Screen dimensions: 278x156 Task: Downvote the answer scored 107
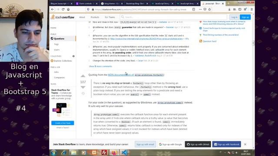click(83, 87)
